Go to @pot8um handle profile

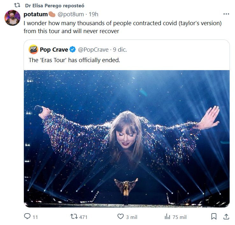coord(71,14)
